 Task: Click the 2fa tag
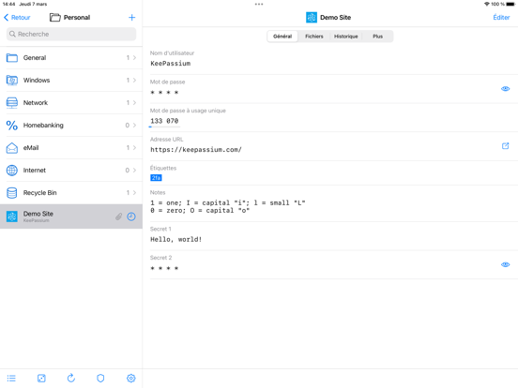tap(156, 178)
